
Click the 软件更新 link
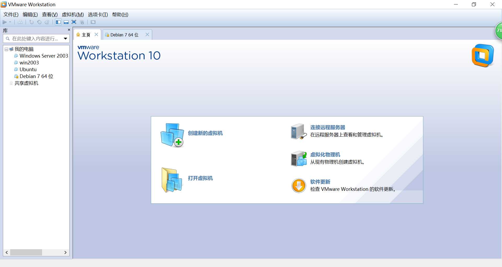pos(320,182)
